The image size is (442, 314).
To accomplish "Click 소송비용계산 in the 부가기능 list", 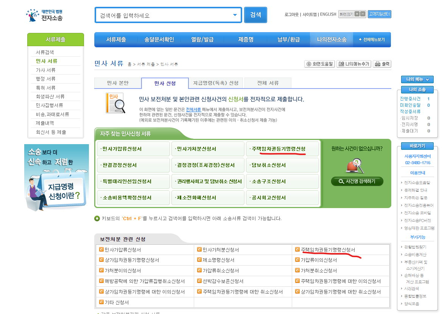I will click(x=415, y=255).
